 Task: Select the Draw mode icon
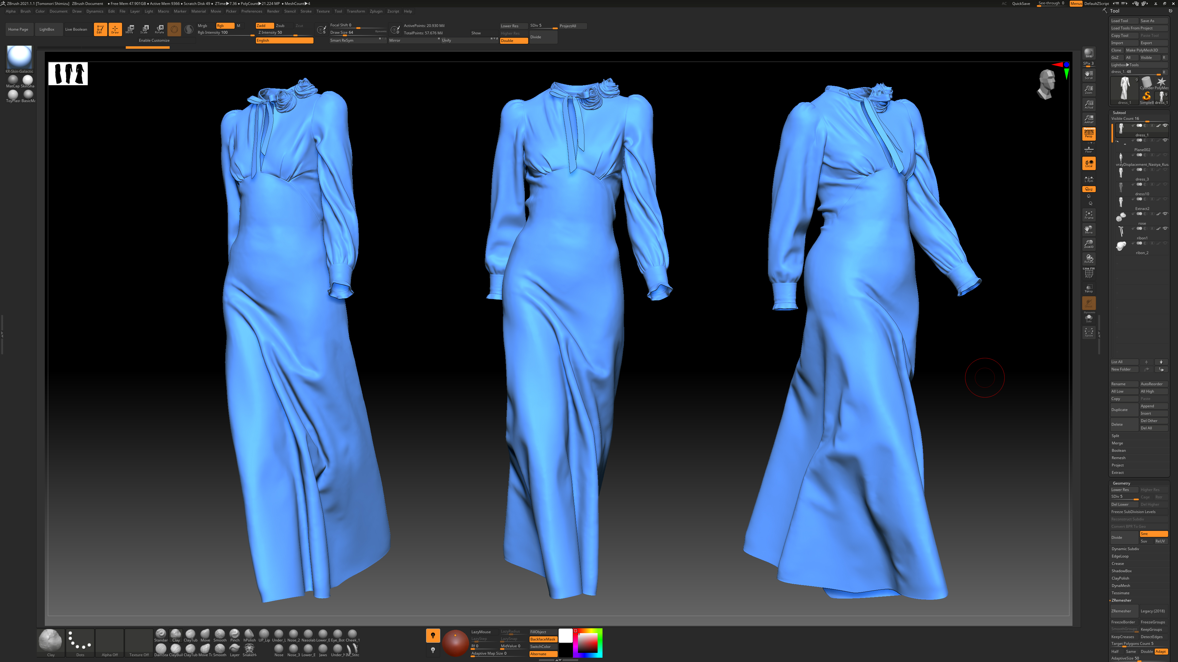coord(115,29)
